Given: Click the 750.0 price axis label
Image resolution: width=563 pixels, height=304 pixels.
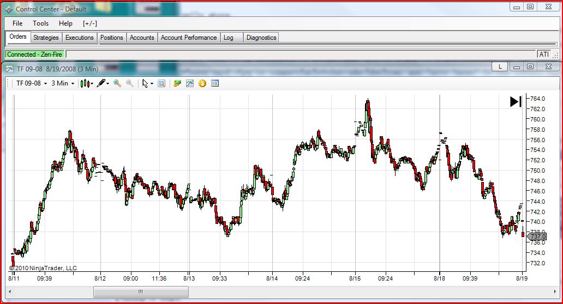Looking at the screenshot, I should [538, 171].
